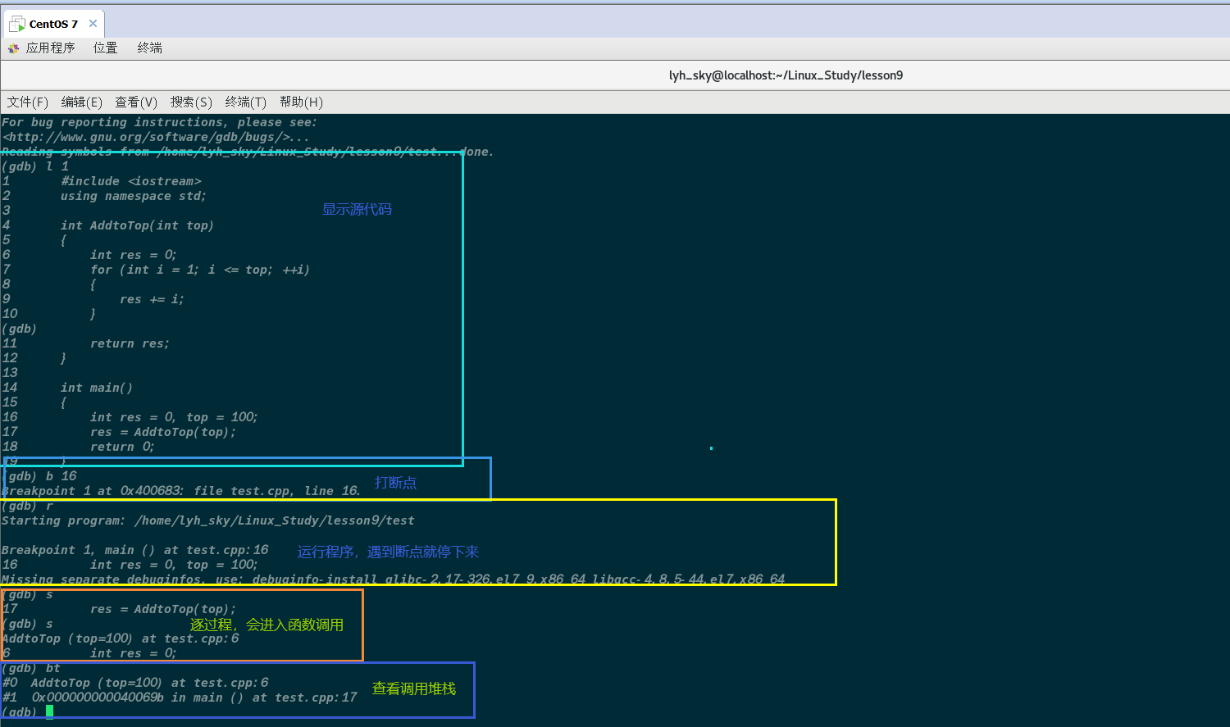Click backtrace frame #1 in main ()
The height and width of the screenshot is (727, 1230).
pos(180,697)
